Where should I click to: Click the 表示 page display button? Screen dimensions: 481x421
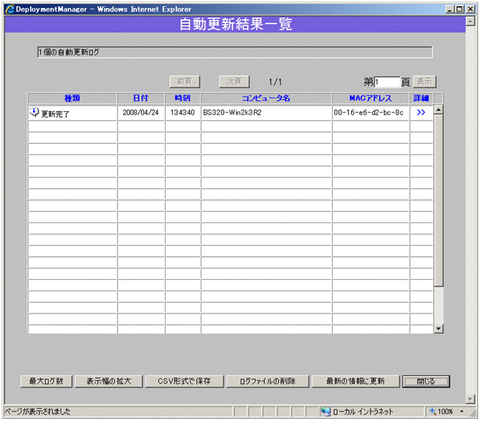(424, 82)
